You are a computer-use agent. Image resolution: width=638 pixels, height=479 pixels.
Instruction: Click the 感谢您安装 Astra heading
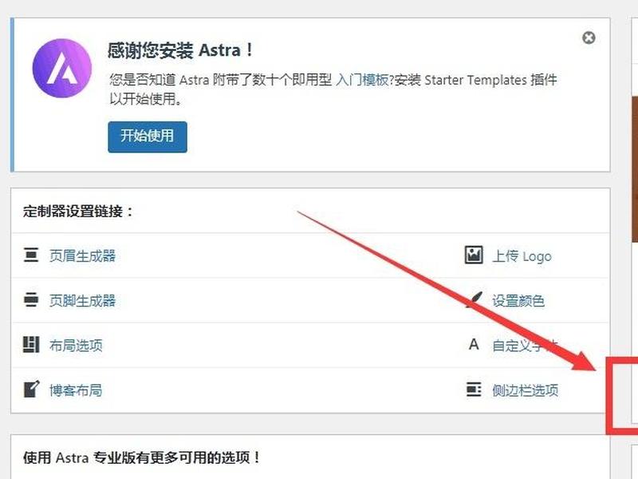click(181, 51)
